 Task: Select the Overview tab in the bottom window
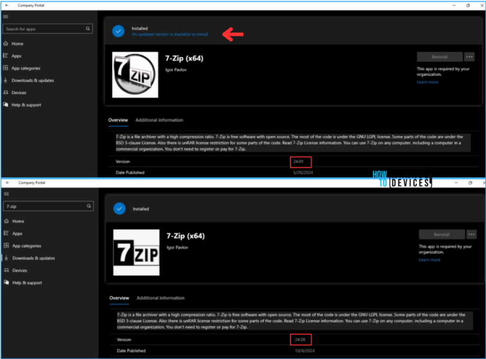[119, 298]
